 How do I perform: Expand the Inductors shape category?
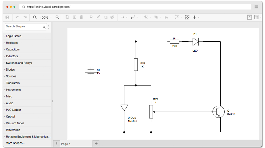[x=27, y=56]
